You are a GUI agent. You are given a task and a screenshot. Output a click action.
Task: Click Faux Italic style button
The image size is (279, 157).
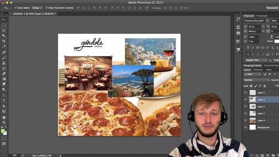pyautogui.click(x=253, y=48)
